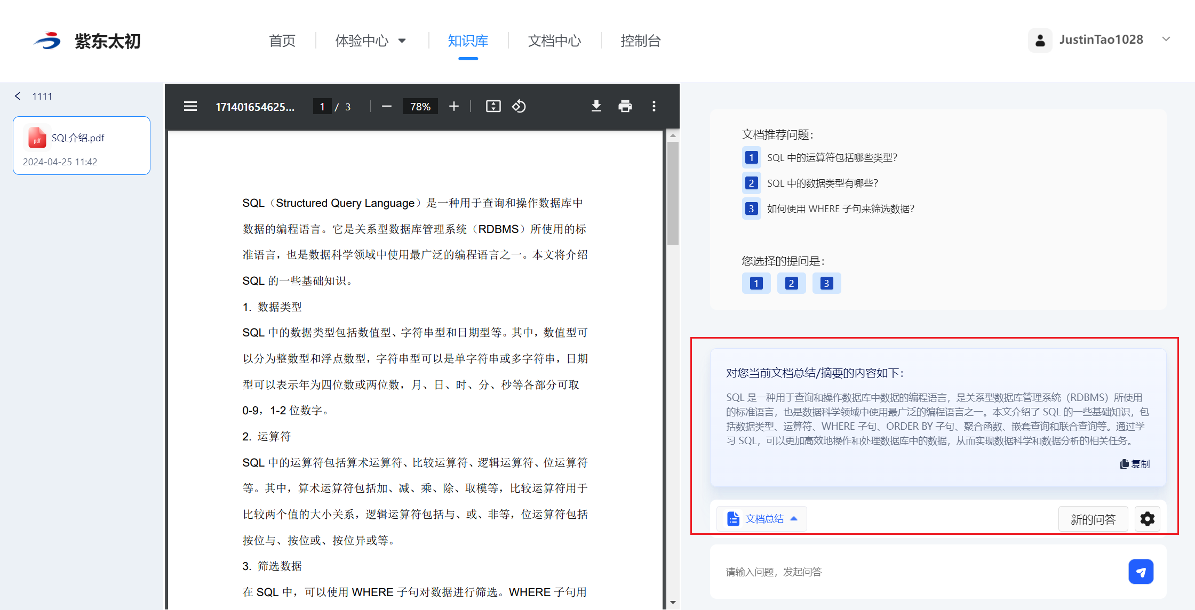Zoom in with the plus icon

[x=454, y=107]
